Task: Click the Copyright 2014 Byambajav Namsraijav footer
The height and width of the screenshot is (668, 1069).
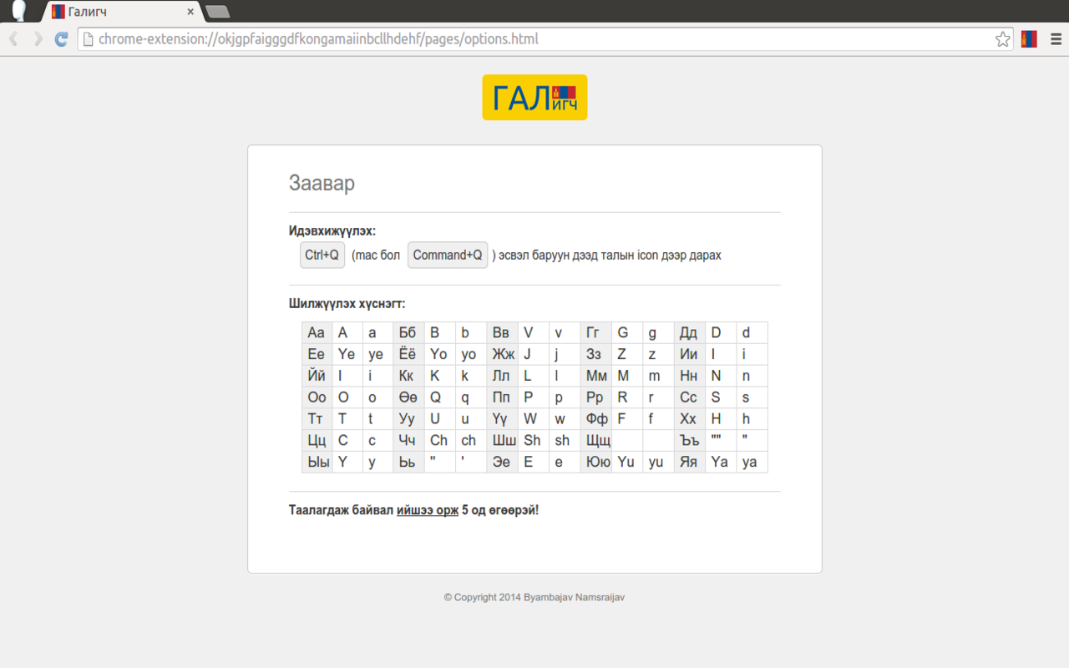Action: pyautogui.click(x=534, y=598)
